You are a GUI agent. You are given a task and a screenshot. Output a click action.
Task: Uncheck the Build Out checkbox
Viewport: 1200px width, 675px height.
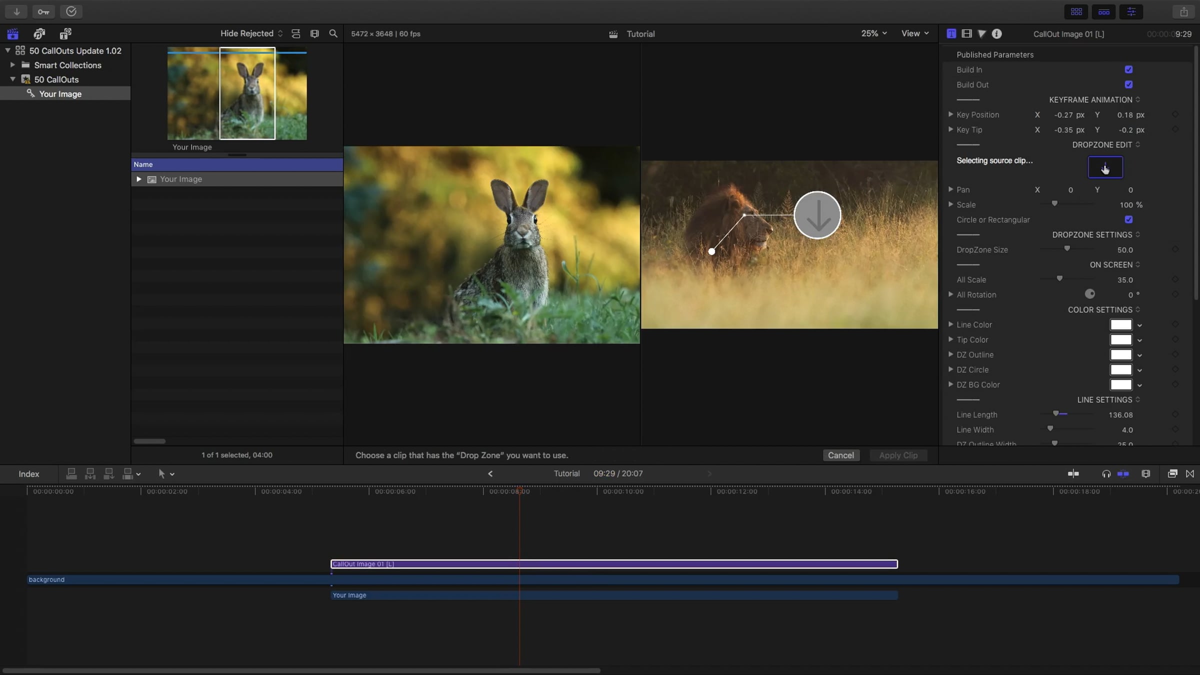[1128, 84]
